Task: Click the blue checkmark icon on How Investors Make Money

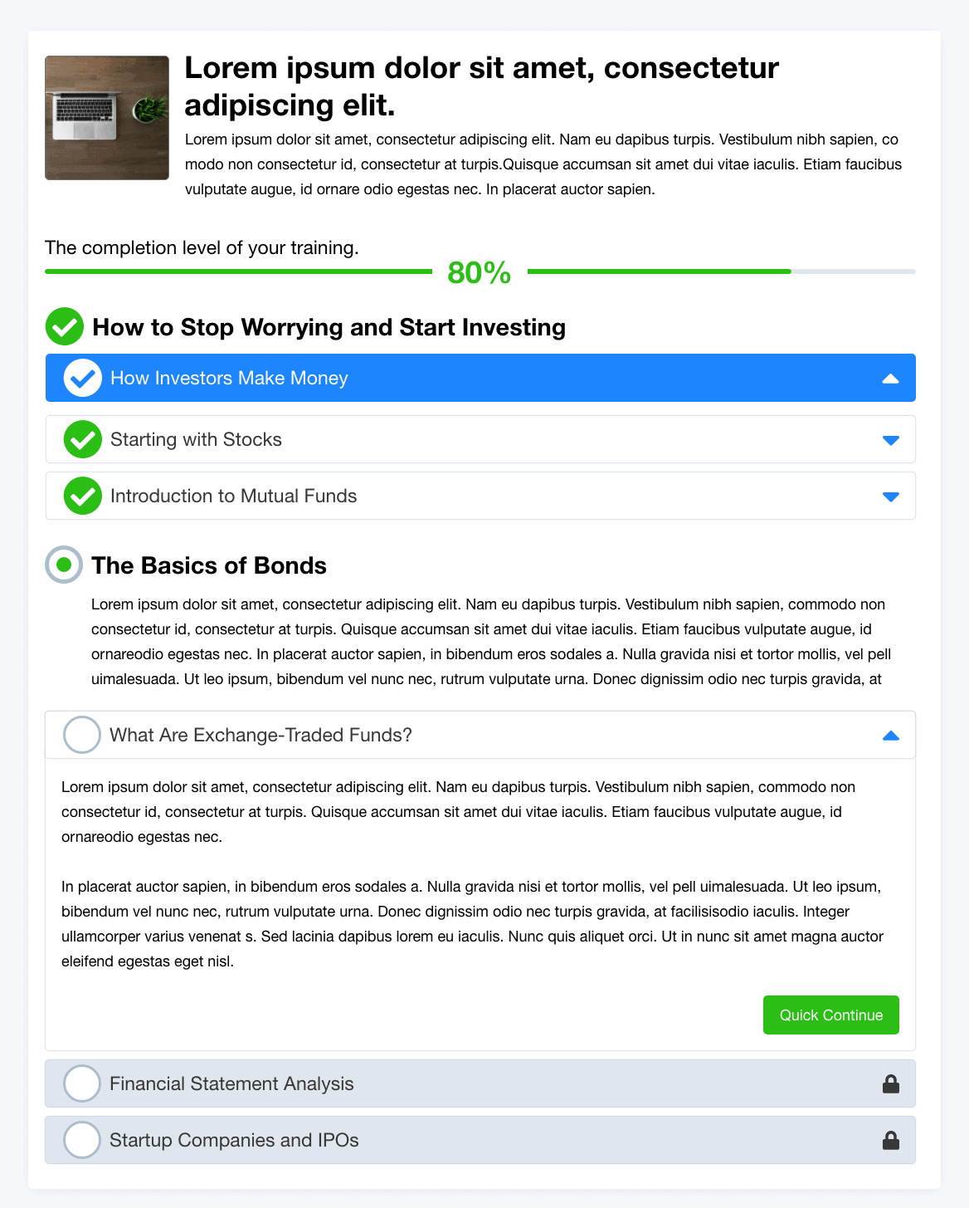Action: 83,379
